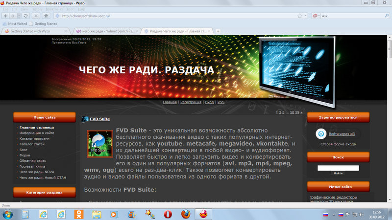Click the network icon in the system tray

click(x=354, y=215)
